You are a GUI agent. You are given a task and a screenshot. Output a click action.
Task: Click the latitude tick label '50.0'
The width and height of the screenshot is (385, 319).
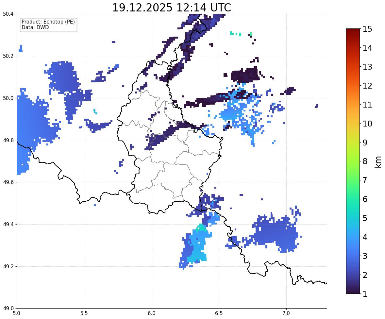point(8,98)
